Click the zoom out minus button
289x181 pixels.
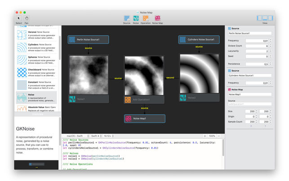[x=219, y=136]
